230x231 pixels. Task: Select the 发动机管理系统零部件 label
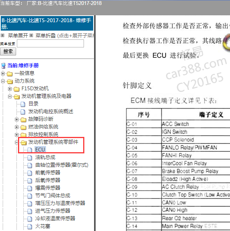click(53, 142)
